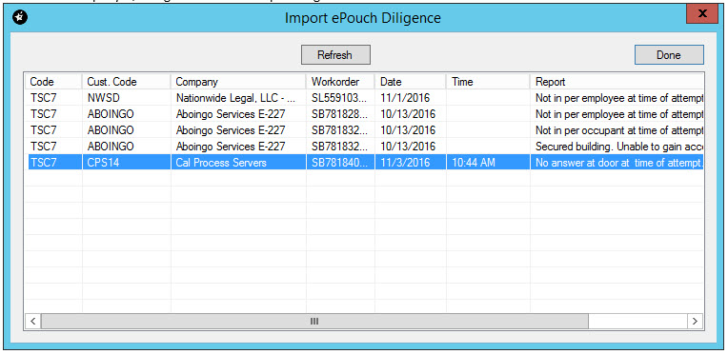Sort by the Cust. Code column header
This screenshot has height=354, width=728.
pos(127,82)
